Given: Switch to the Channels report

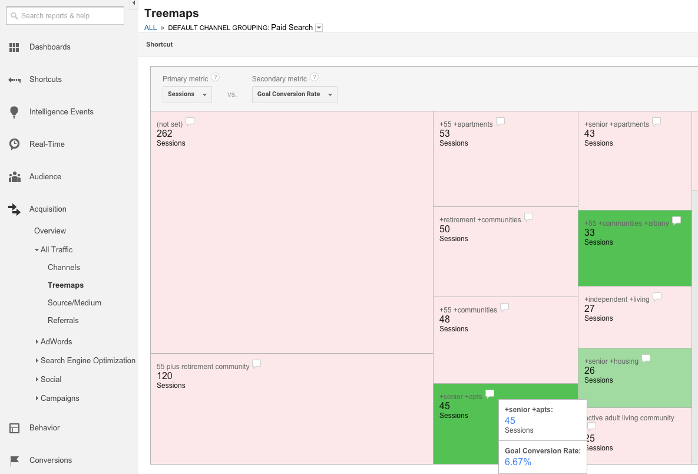Looking at the screenshot, I should [x=64, y=267].
